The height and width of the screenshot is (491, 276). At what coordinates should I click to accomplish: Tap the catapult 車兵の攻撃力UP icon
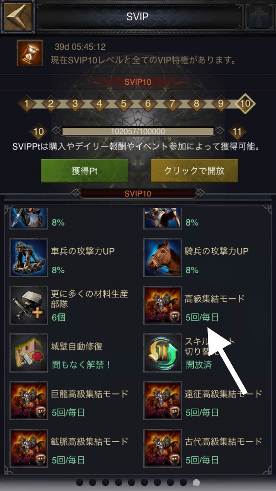point(29,258)
